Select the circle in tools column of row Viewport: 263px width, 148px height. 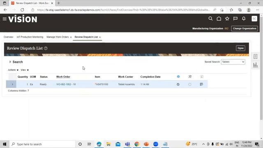coord(190,84)
